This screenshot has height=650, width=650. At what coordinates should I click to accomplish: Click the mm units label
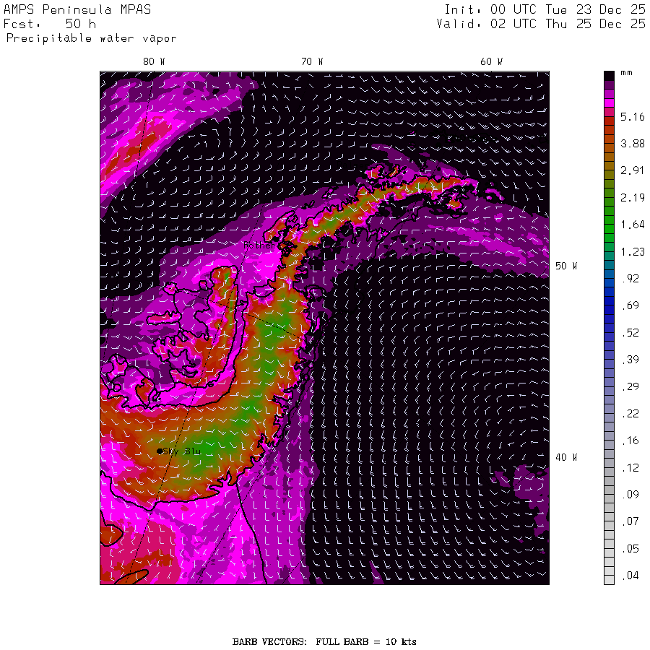pyautogui.click(x=626, y=74)
